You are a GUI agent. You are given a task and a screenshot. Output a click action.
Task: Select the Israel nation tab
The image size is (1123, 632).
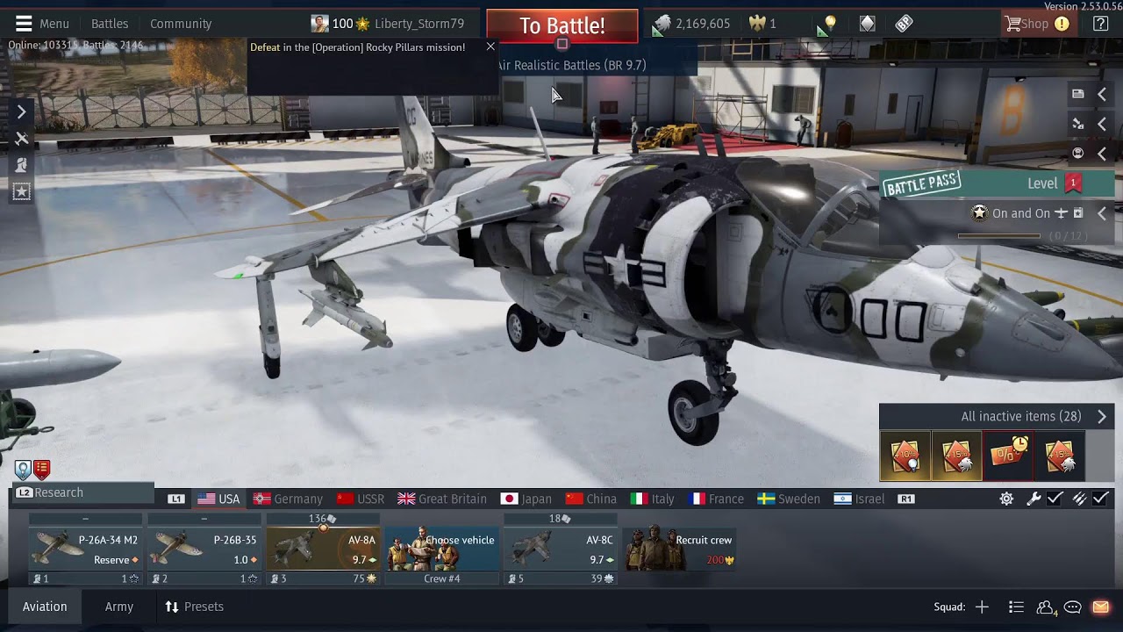[860, 499]
